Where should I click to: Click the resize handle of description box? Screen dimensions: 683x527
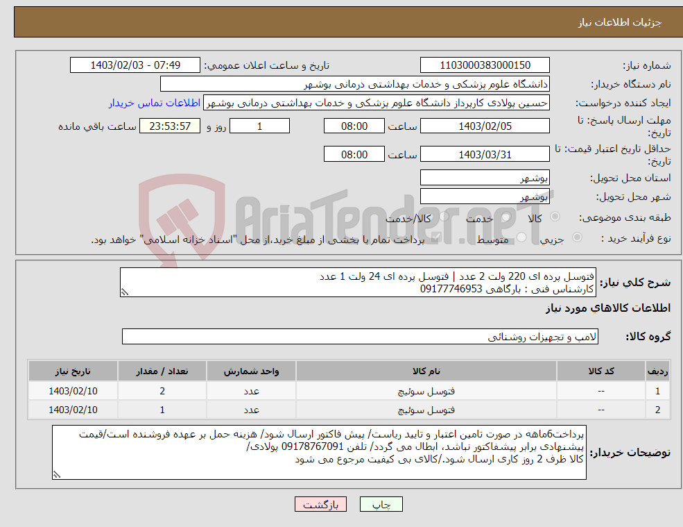pyautogui.click(x=125, y=292)
